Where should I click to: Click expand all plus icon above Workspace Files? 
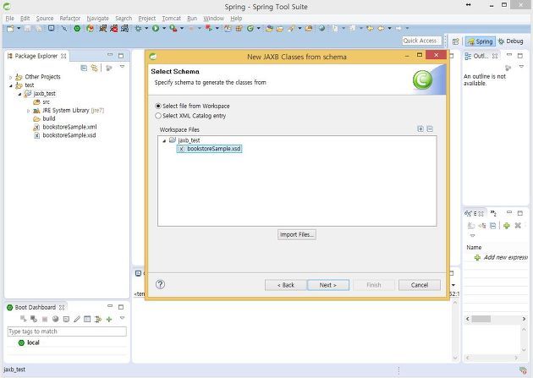pyautogui.click(x=420, y=129)
